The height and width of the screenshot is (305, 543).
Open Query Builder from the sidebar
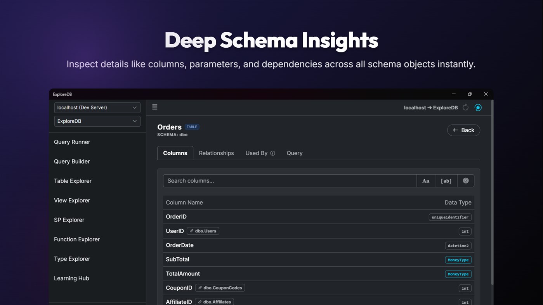click(x=72, y=161)
